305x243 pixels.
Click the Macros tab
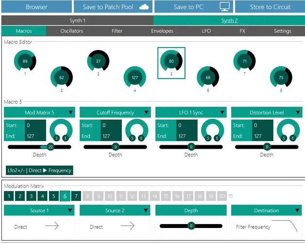tap(24, 31)
